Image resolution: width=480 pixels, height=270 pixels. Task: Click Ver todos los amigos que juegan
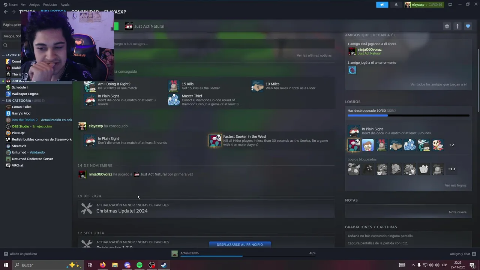438,84
